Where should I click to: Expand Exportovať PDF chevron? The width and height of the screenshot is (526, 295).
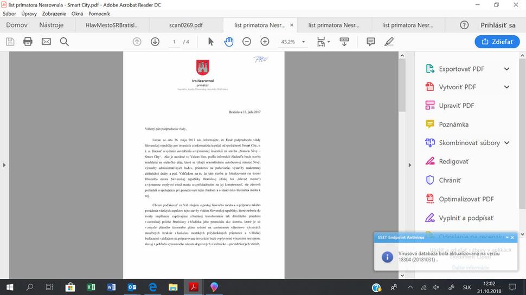(506, 69)
